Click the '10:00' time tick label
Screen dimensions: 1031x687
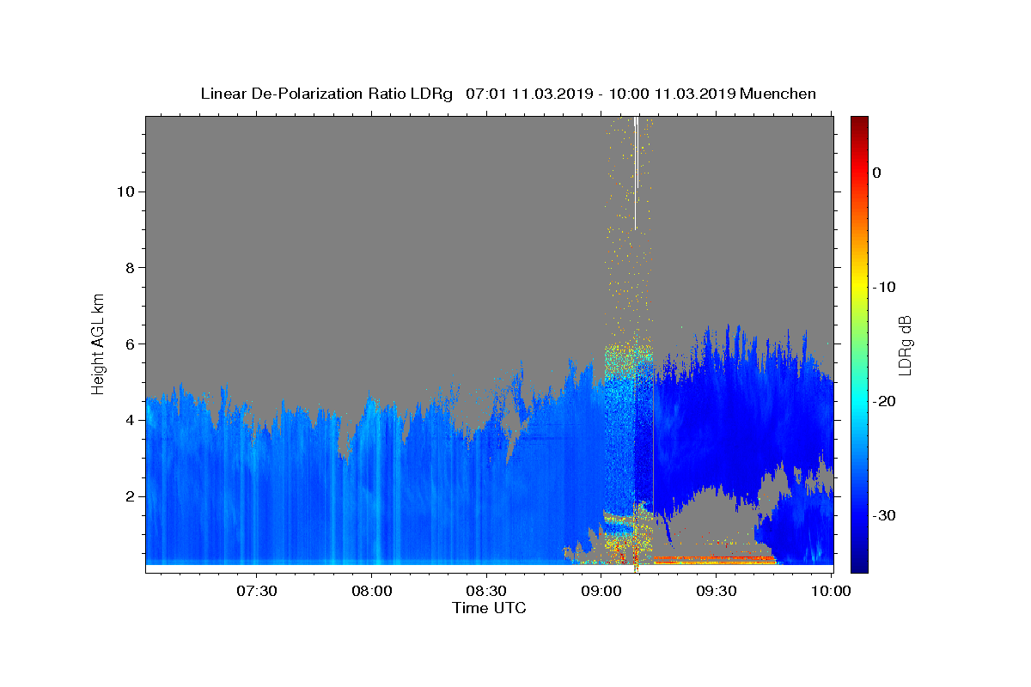[831, 591]
